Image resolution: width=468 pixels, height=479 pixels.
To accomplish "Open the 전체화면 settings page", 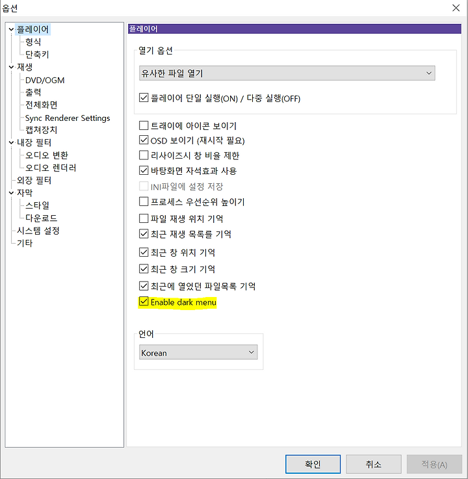I will pyautogui.click(x=41, y=105).
